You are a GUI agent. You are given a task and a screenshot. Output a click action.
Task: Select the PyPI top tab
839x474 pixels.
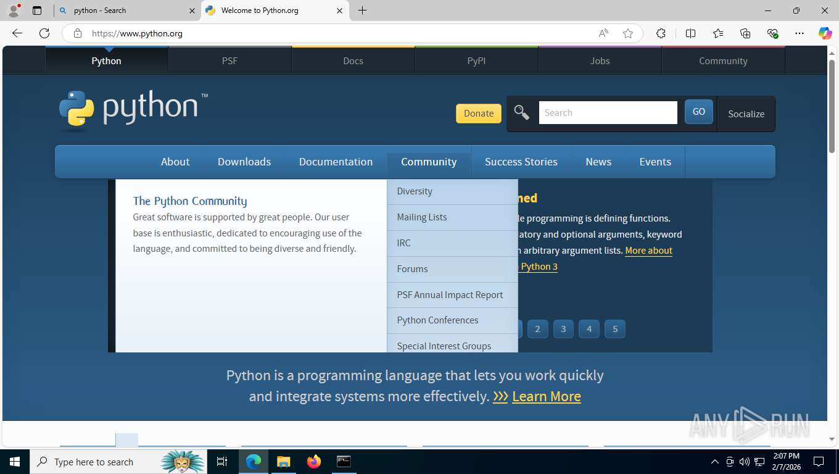pyautogui.click(x=476, y=60)
